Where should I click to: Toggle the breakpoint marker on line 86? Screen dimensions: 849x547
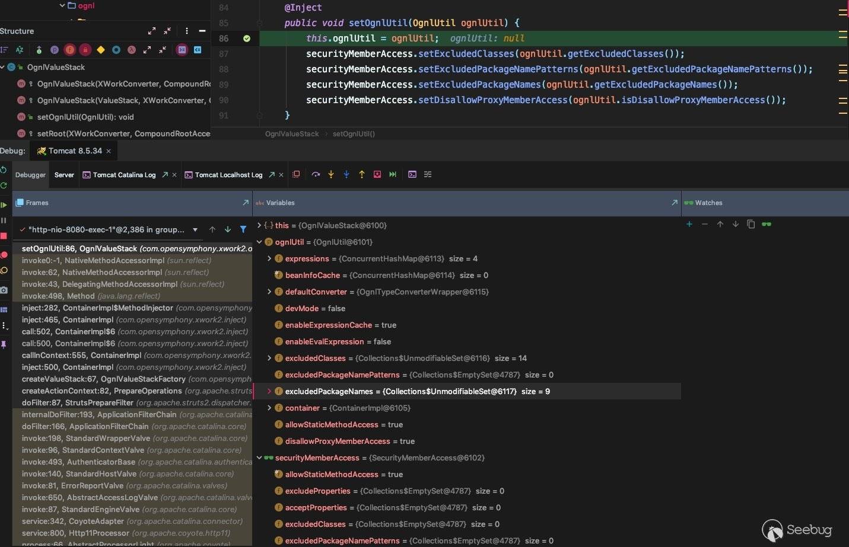click(246, 39)
